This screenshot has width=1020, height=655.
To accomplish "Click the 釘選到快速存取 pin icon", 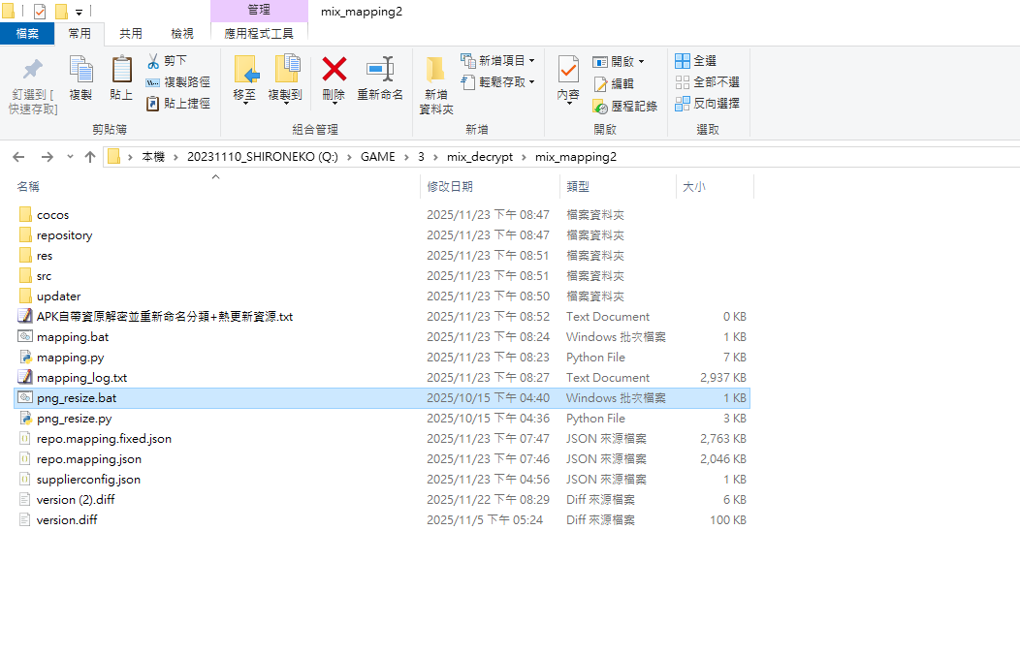I will click(x=33, y=71).
